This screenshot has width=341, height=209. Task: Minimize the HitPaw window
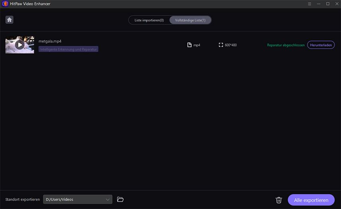point(319,4)
